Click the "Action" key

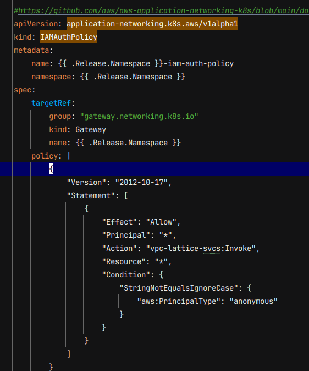[x=119, y=249]
